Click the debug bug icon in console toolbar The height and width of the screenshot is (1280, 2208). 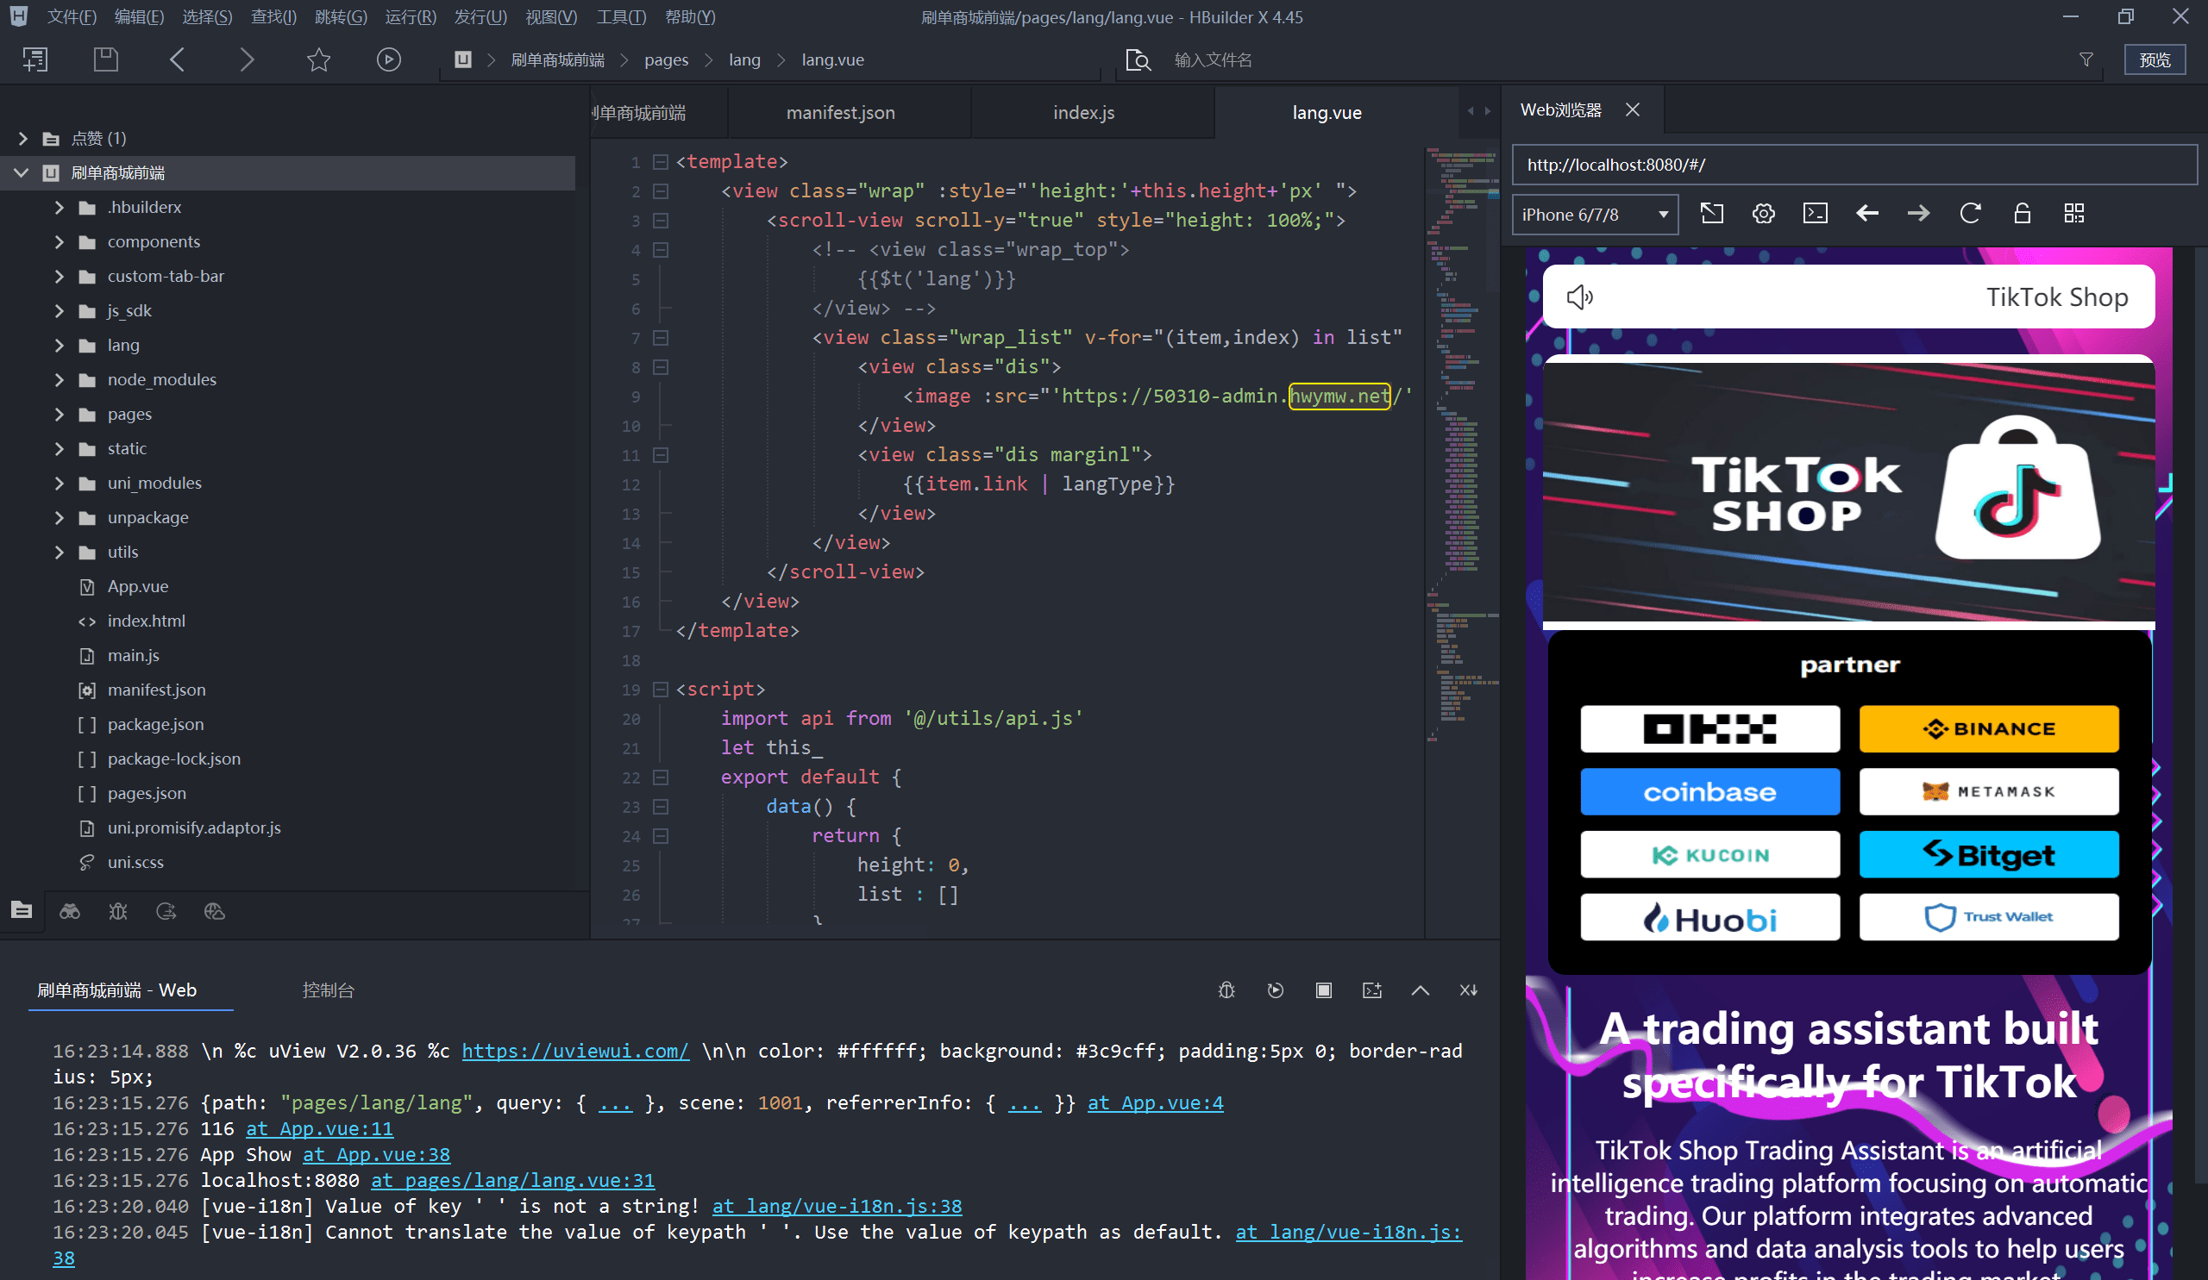[1226, 990]
